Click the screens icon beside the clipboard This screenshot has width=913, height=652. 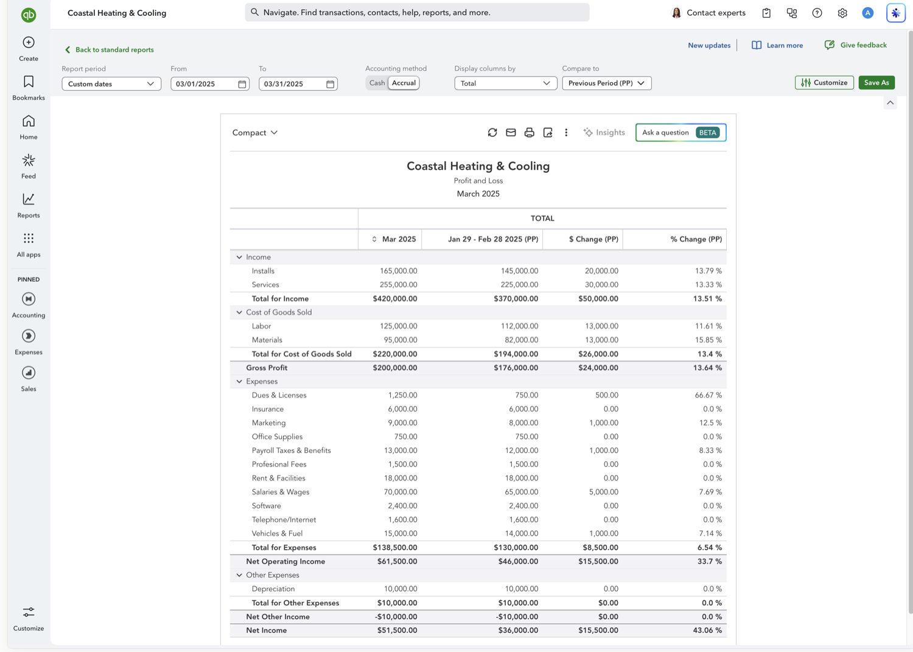pos(792,13)
